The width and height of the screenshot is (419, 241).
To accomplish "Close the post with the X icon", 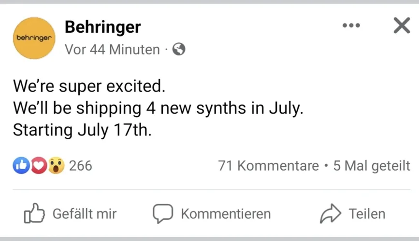I will pyautogui.click(x=402, y=26).
